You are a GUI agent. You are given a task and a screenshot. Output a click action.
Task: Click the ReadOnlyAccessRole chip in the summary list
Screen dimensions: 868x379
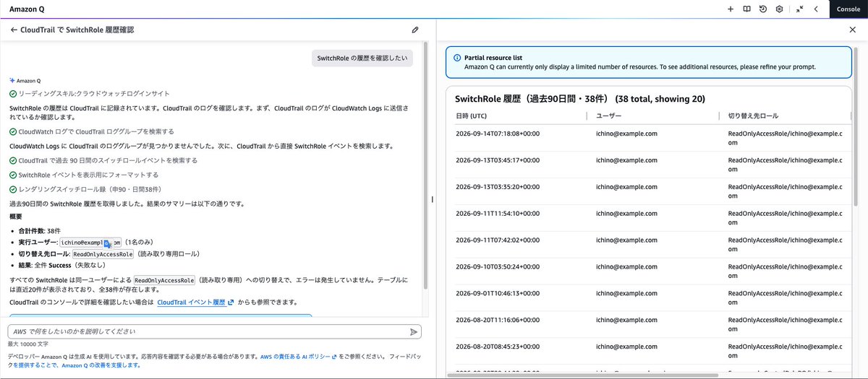(x=103, y=254)
